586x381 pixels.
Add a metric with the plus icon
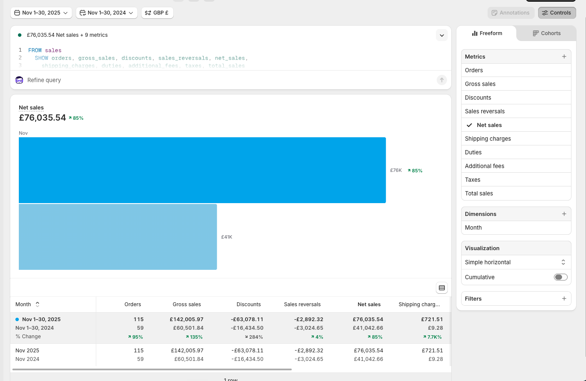click(x=564, y=56)
